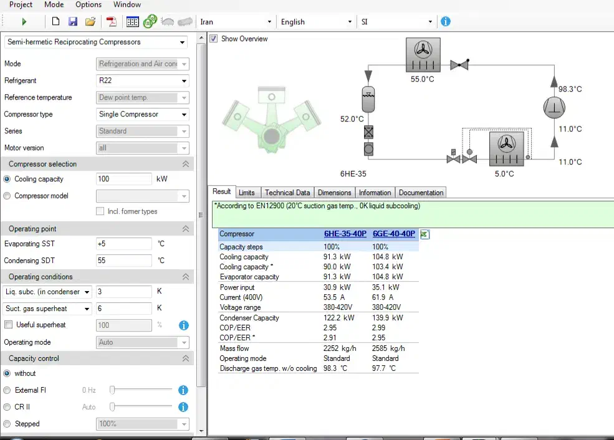614x440 pixels.
Task: Click the table view icon in toolbar
Action: point(132,22)
